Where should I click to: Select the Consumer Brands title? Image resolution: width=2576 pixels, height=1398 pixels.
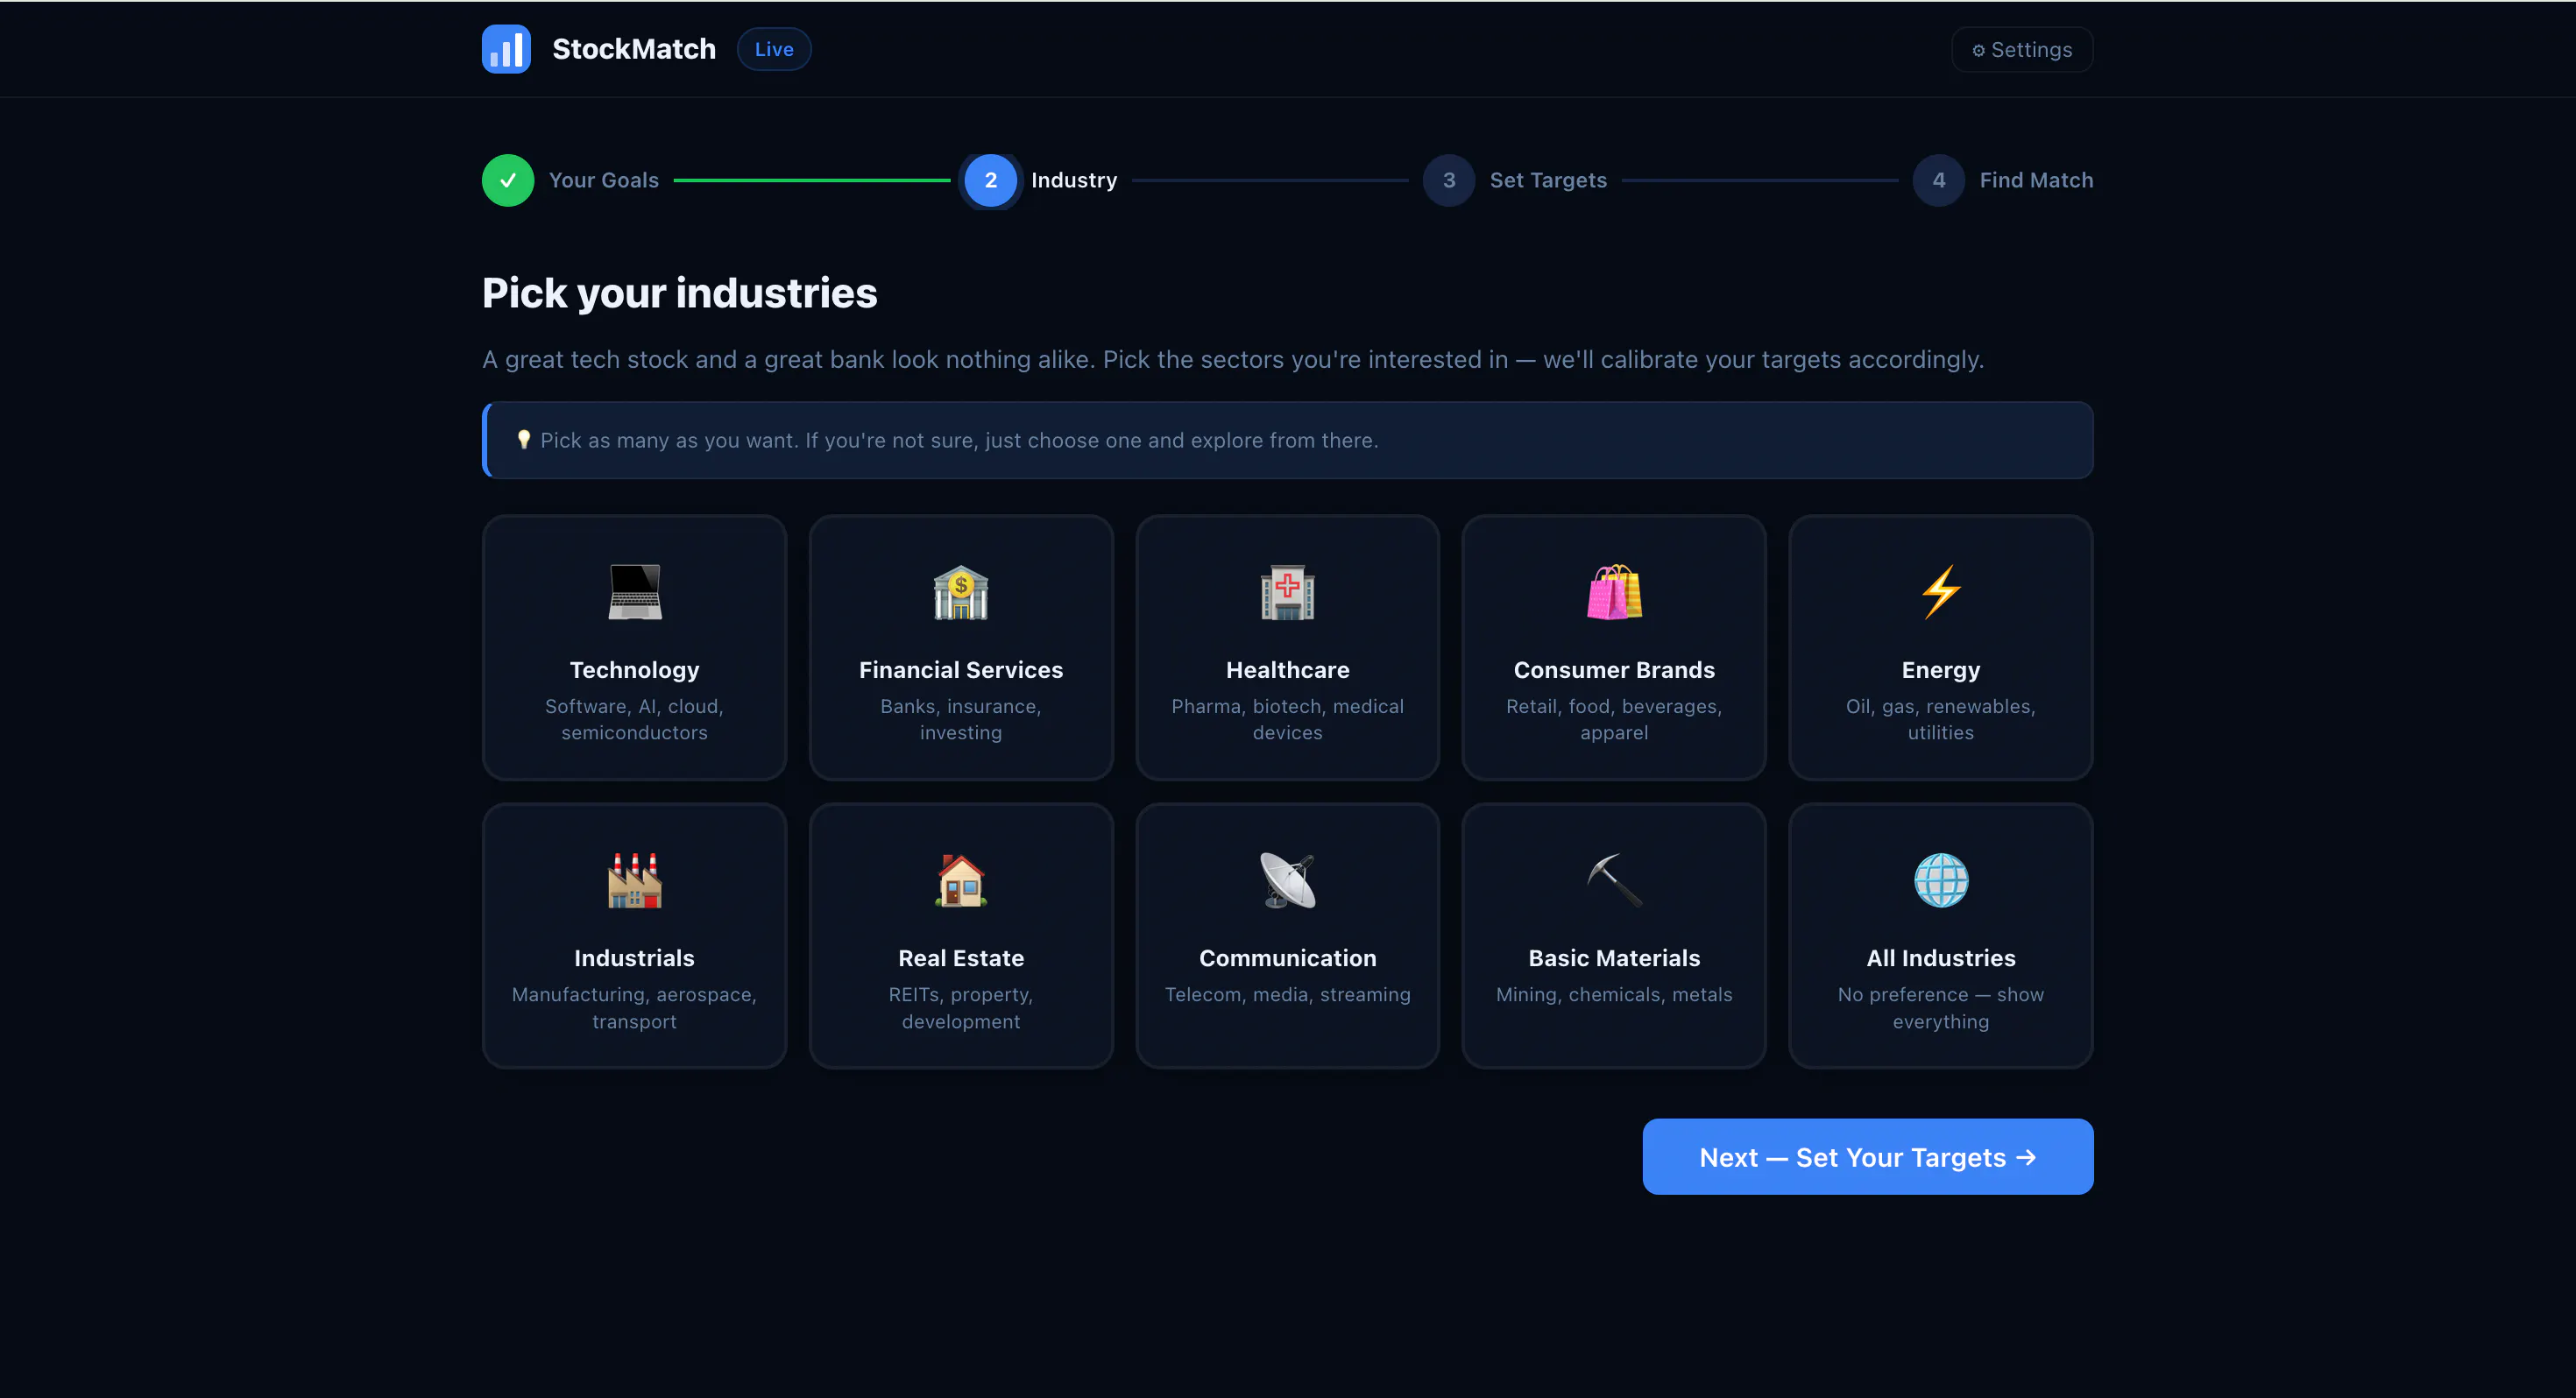(x=1614, y=670)
